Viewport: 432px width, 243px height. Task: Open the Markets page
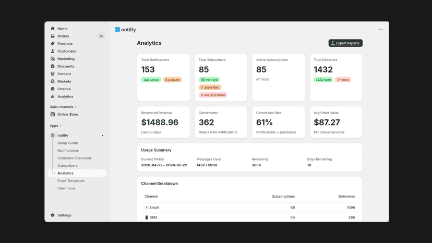click(x=64, y=81)
